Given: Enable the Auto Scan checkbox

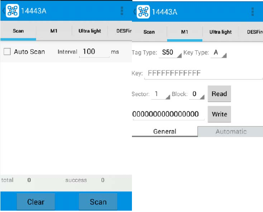Looking at the screenshot, I should click(7, 52).
